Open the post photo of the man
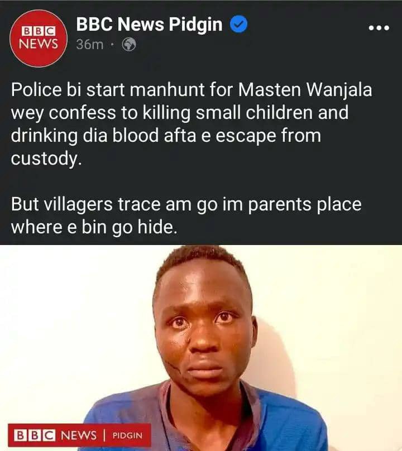Image resolution: width=402 pixels, height=451 pixels. (201, 348)
